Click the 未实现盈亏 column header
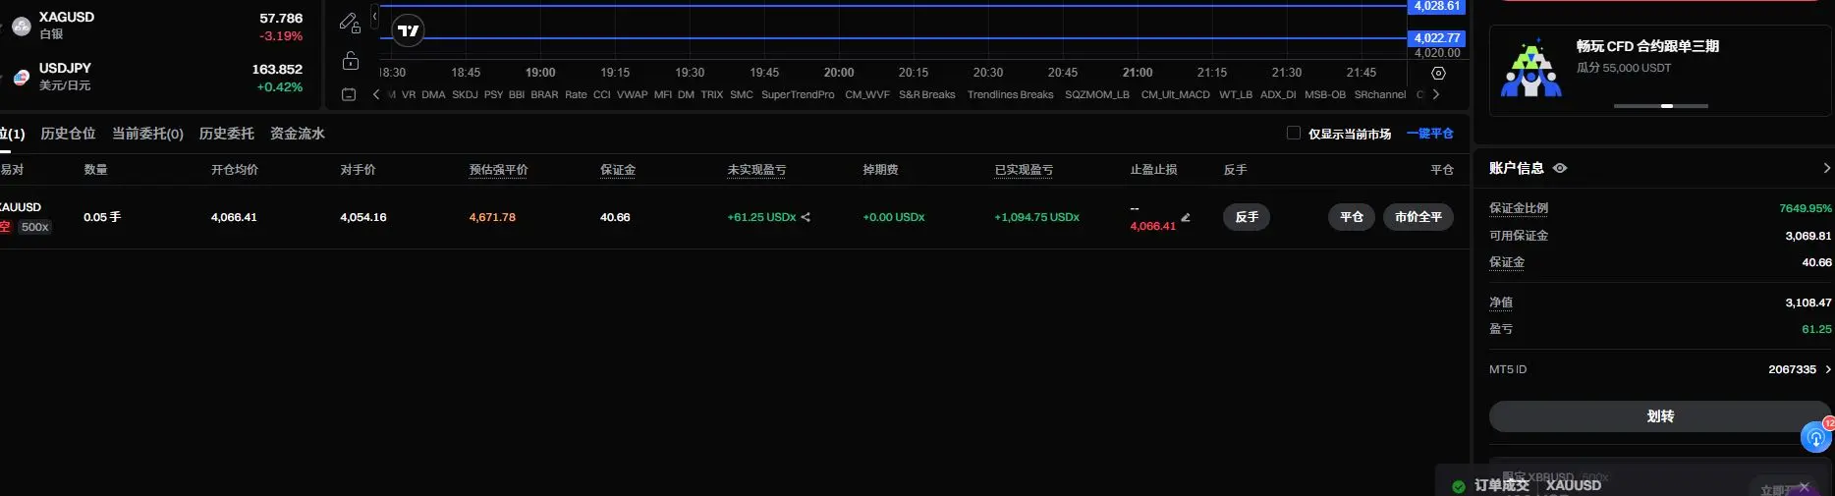Screen dimensions: 1835x496 (756, 170)
